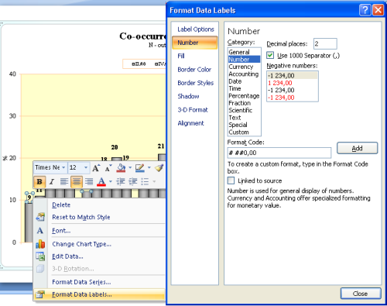Viewport: 387px width, 306px height.
Task: Choose Change Chart Type... menu entry
Action: 81,244
